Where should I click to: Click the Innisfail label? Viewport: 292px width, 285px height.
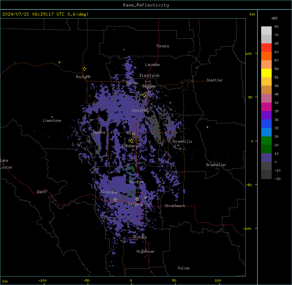coord(141,110)
